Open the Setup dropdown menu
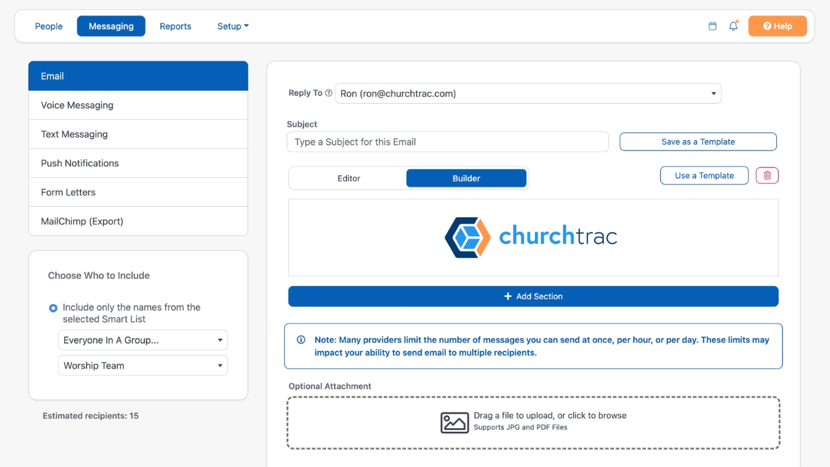 pos(233,26)
